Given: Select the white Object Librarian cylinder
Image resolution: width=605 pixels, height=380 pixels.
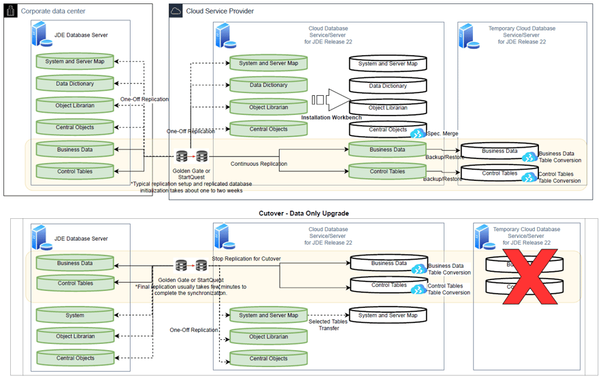Looking at the screenshot, I should pyautogui.click(x=388, y=107).
